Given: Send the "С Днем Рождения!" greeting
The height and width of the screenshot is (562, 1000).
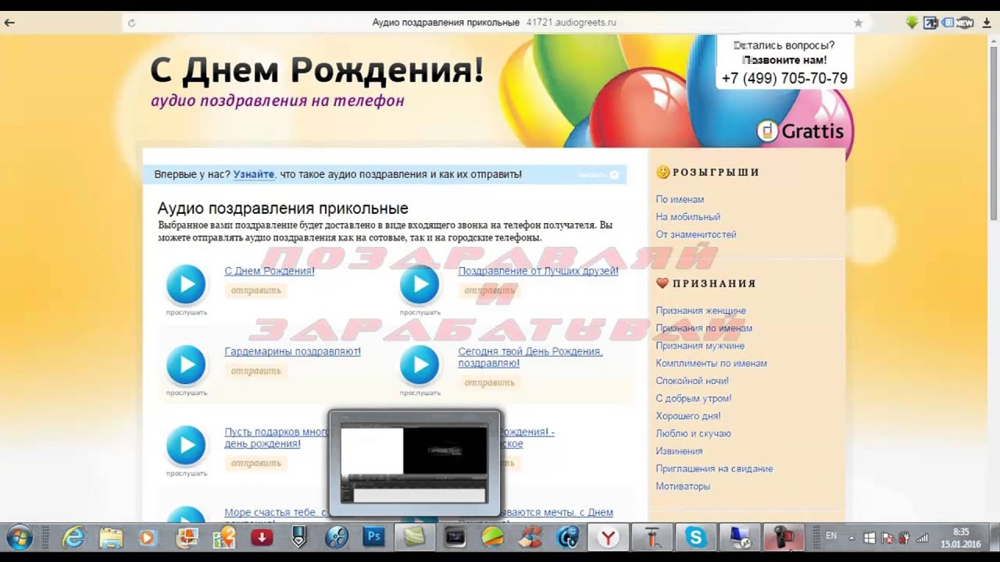Looking at the screenshot, I should tap(255, 290).
